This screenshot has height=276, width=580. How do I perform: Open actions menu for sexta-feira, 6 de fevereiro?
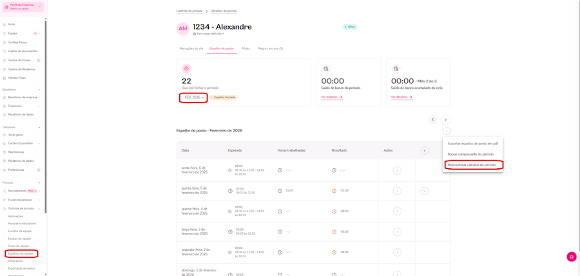[x=397, y=170]
